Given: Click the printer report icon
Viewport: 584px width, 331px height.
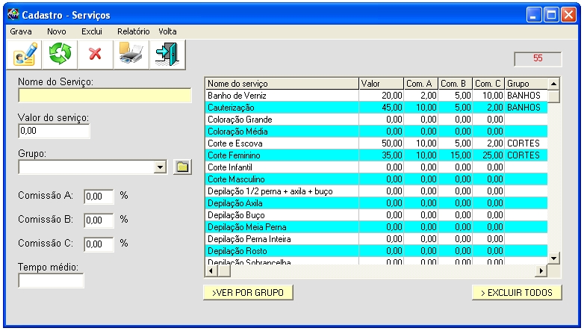Looking at the screenshot, I should pos(130,55).
